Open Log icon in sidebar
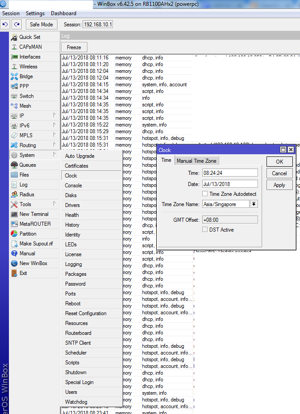 click(14, 185)
